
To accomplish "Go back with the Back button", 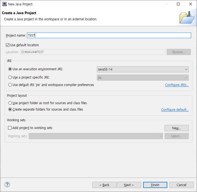I will tap(104, 185).
